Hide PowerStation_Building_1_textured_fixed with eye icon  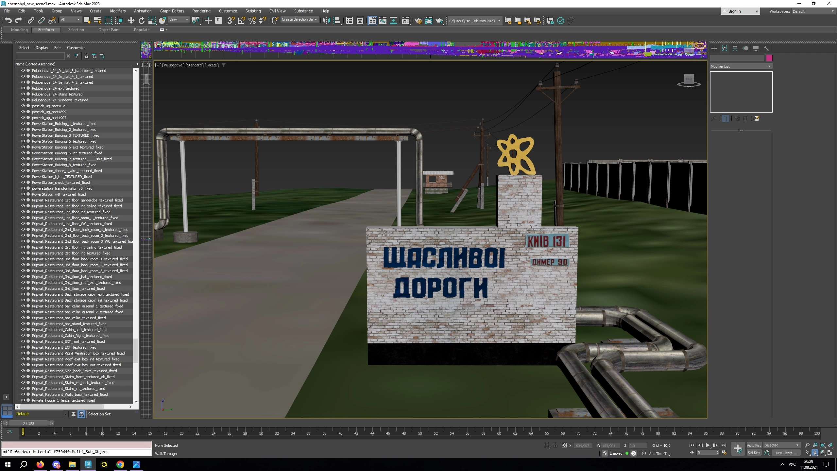tap(23, 124)
